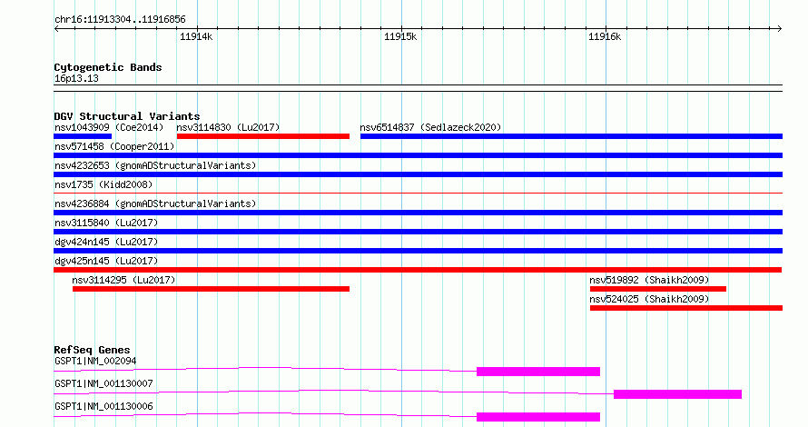Image resolution: width=808 pixels, height=427 pixels.
Task: Click the nsv3114295 (Lu2017) label
Action: [123, 280]
